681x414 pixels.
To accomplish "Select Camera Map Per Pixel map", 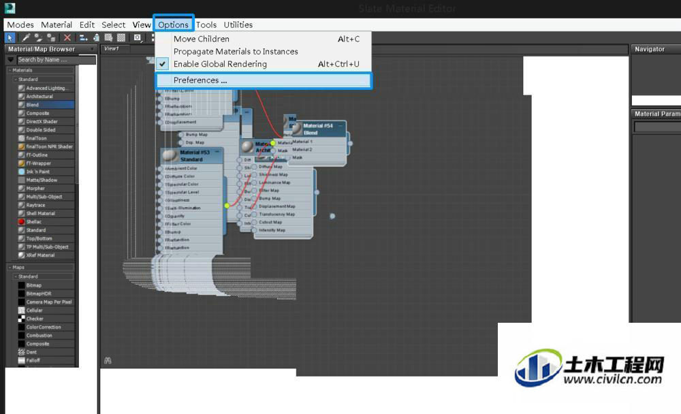I will pyautogui.click(x=46, y=302).
